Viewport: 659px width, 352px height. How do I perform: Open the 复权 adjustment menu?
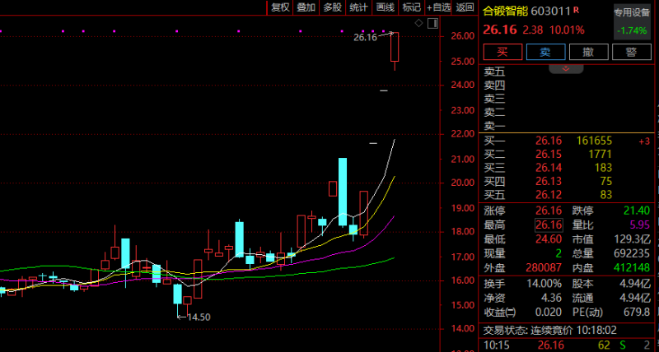click(x=280, y=7)
